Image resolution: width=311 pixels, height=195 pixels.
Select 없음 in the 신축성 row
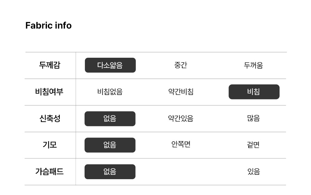coord(110,119)
